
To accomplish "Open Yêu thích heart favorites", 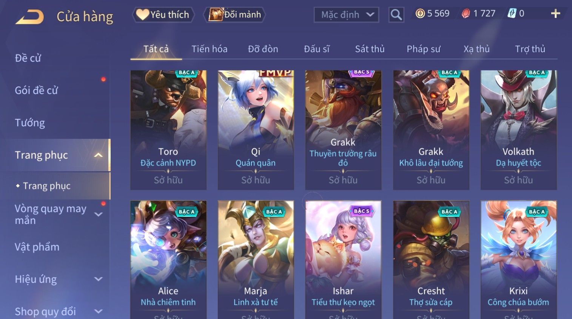I will coord(163,15).
